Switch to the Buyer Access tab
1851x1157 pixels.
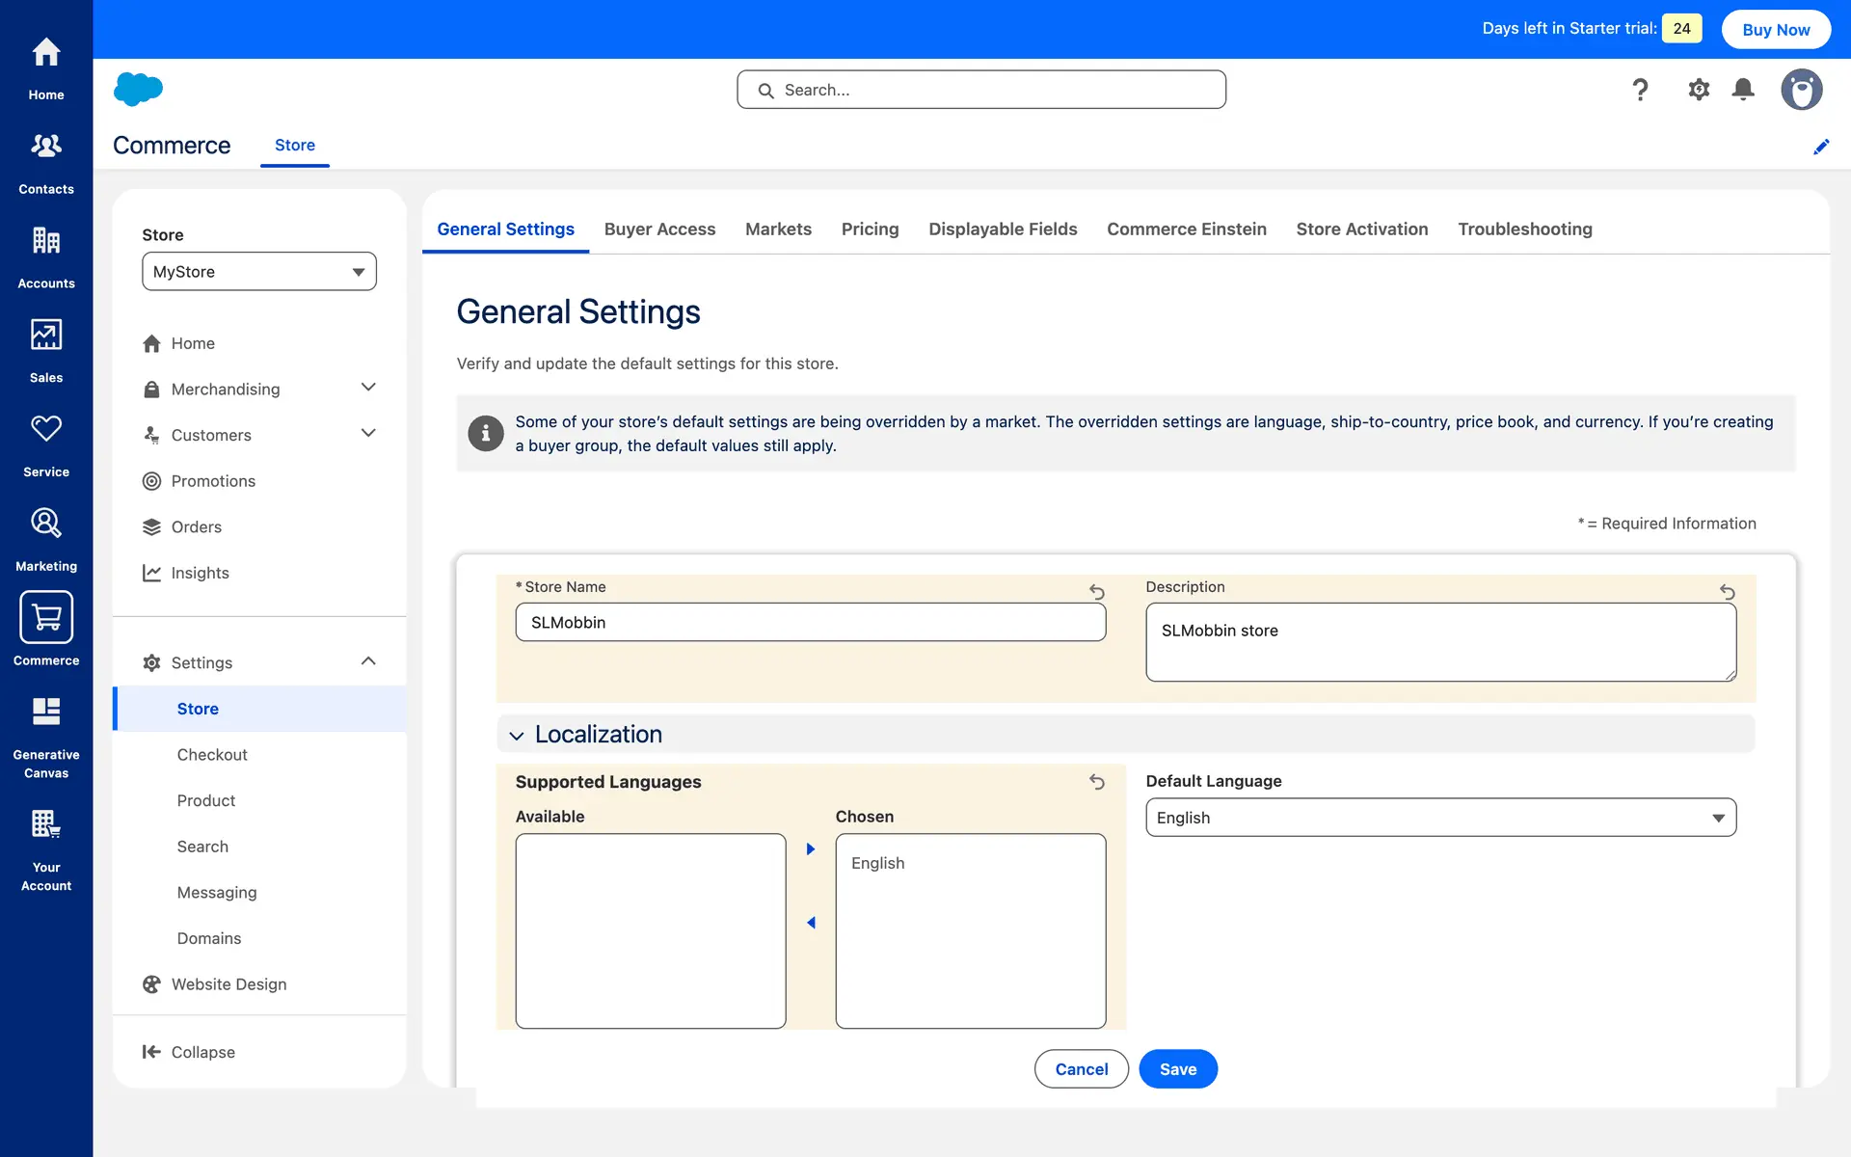point(659,229)
